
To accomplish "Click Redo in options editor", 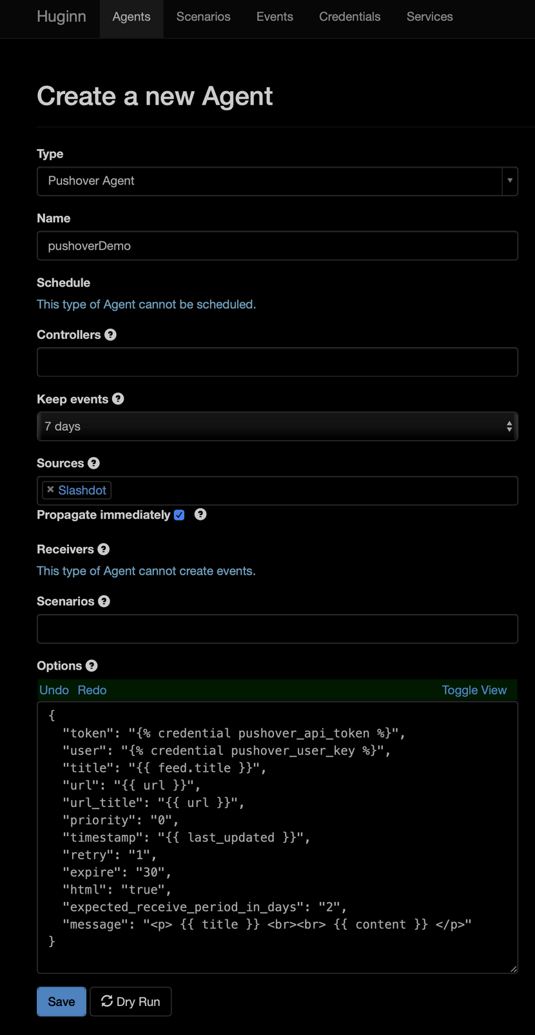I will (x=92, y=690).
